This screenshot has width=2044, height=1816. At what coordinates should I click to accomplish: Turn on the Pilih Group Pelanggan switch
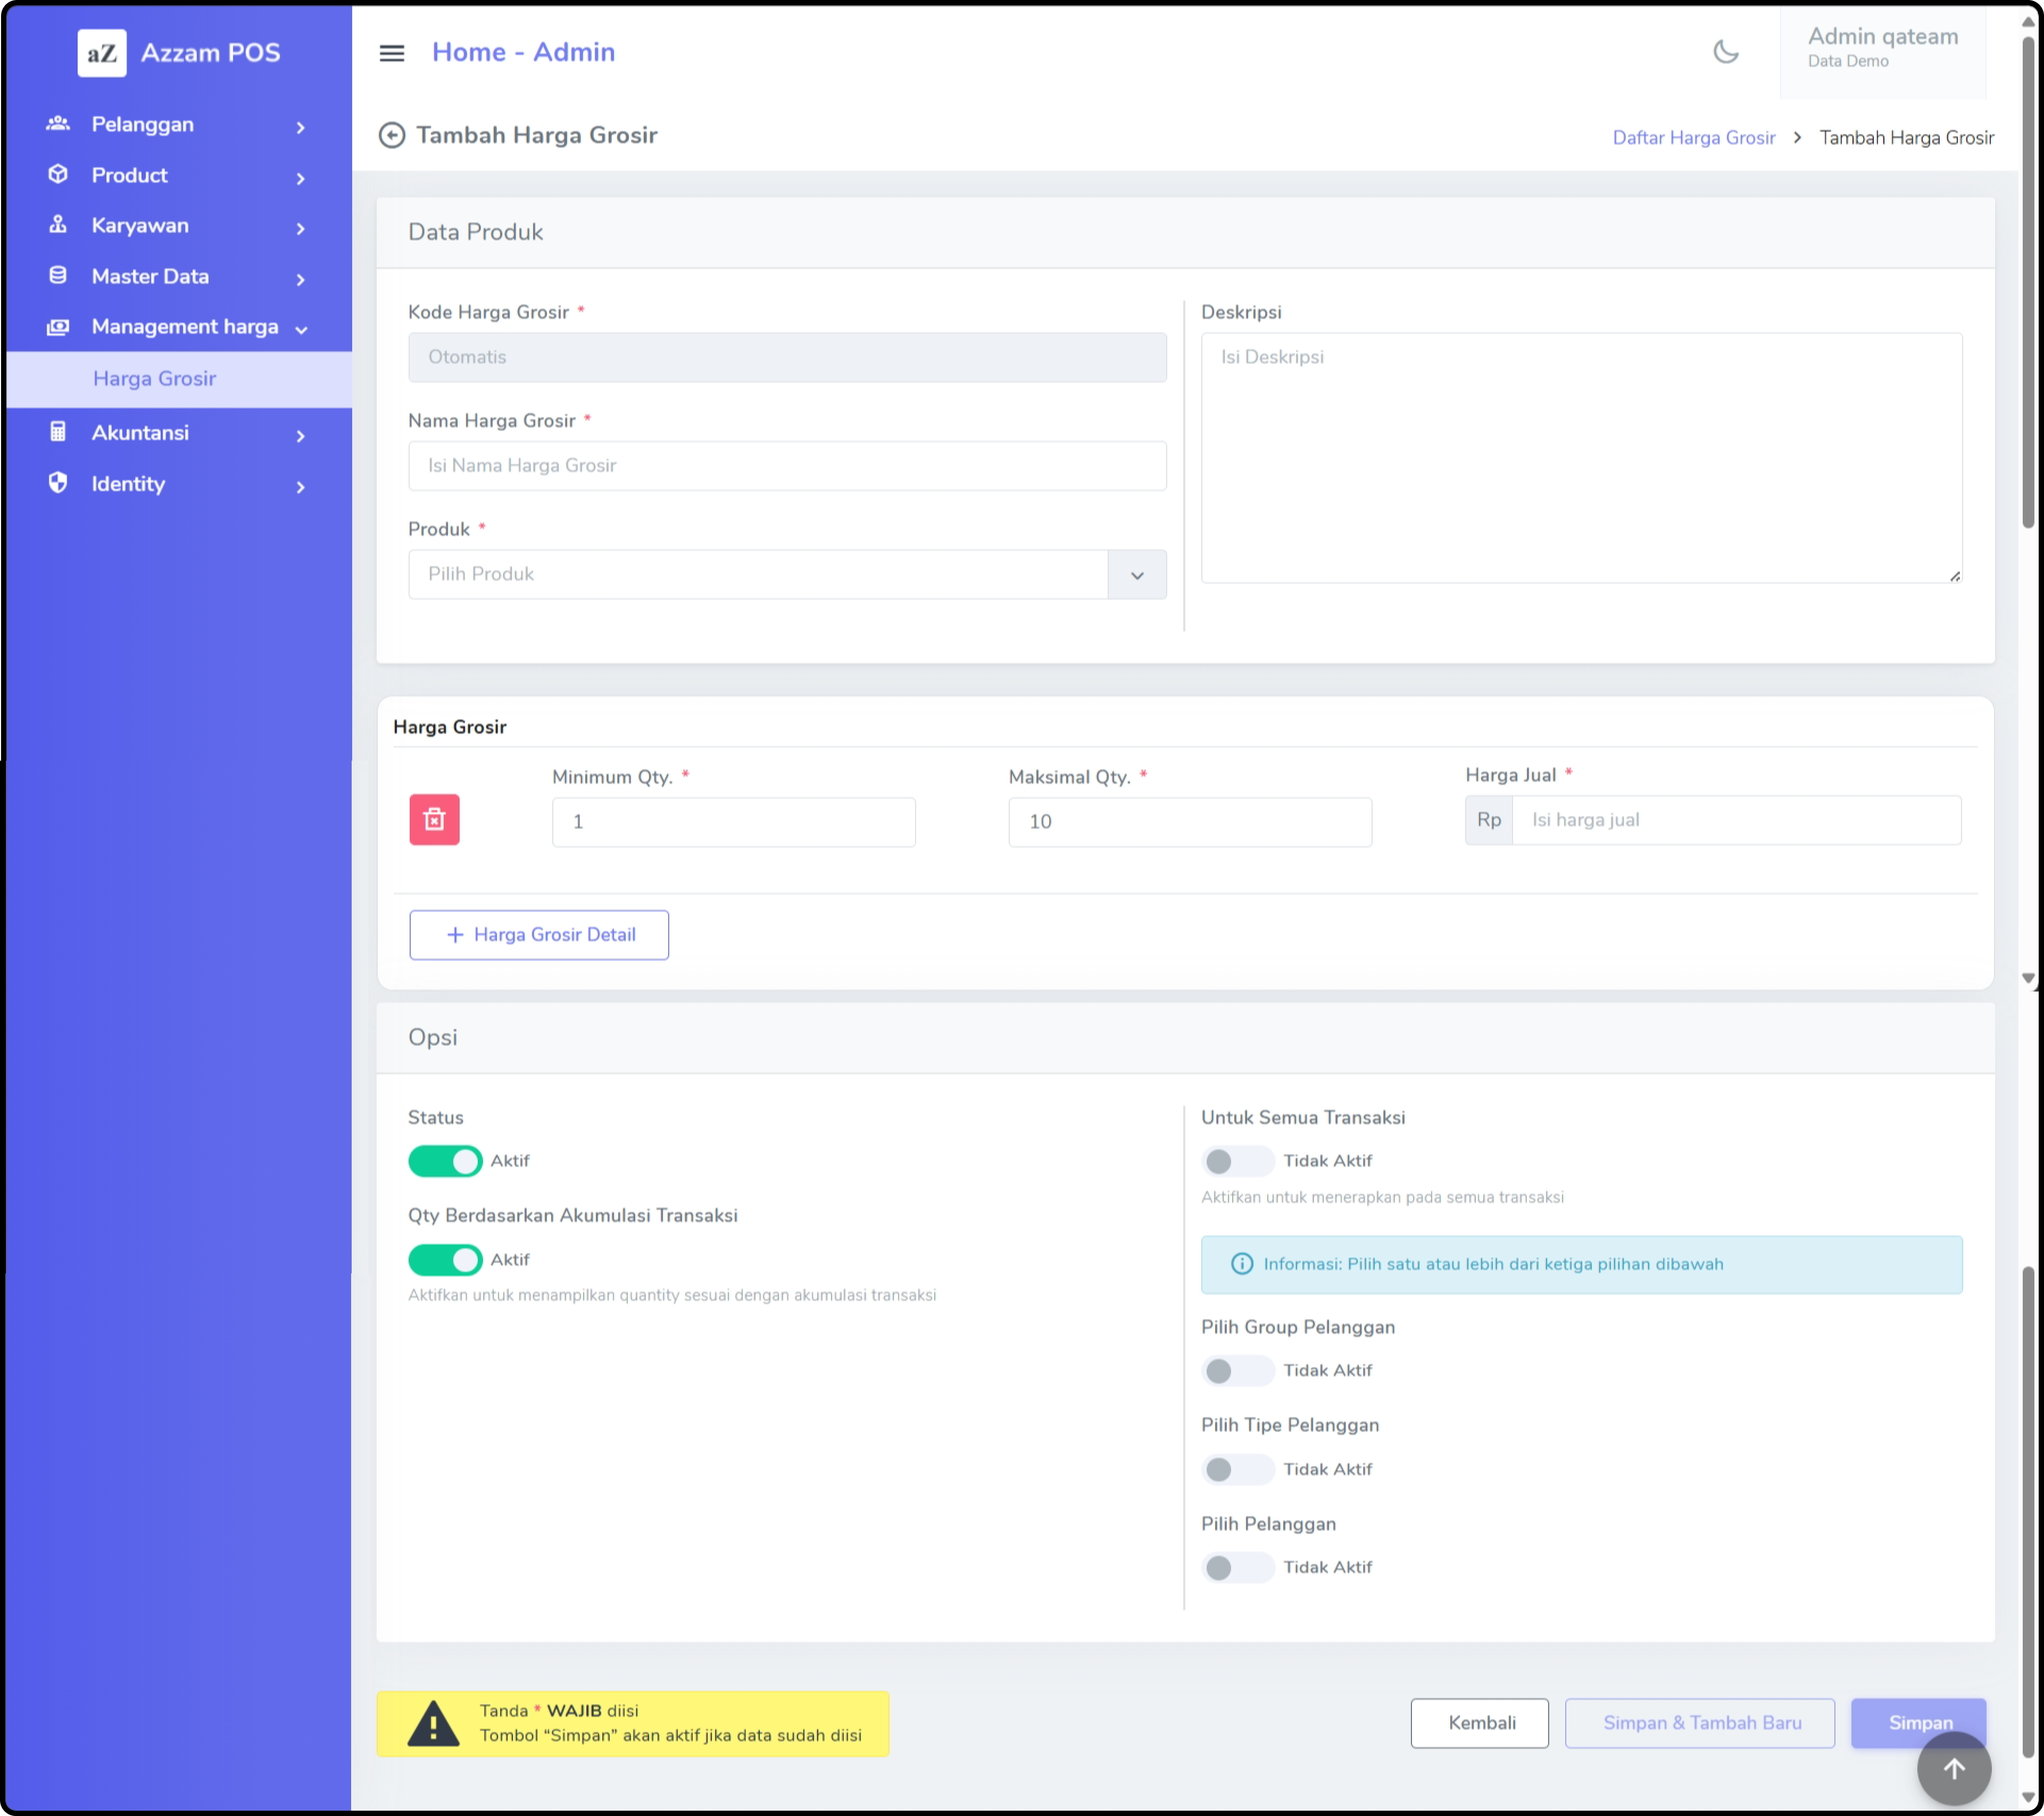[x=1237, y=1371]
